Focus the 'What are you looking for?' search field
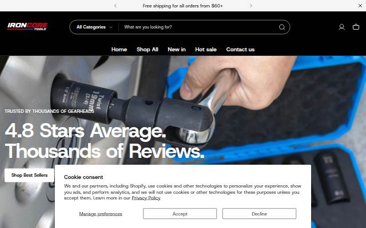 (x=200, y=27)
